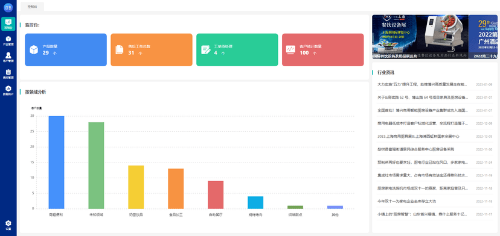Select the 控制台 dashboard sidebar icon
This screenshot has width=500, height=236.
(x=8, y=24)
